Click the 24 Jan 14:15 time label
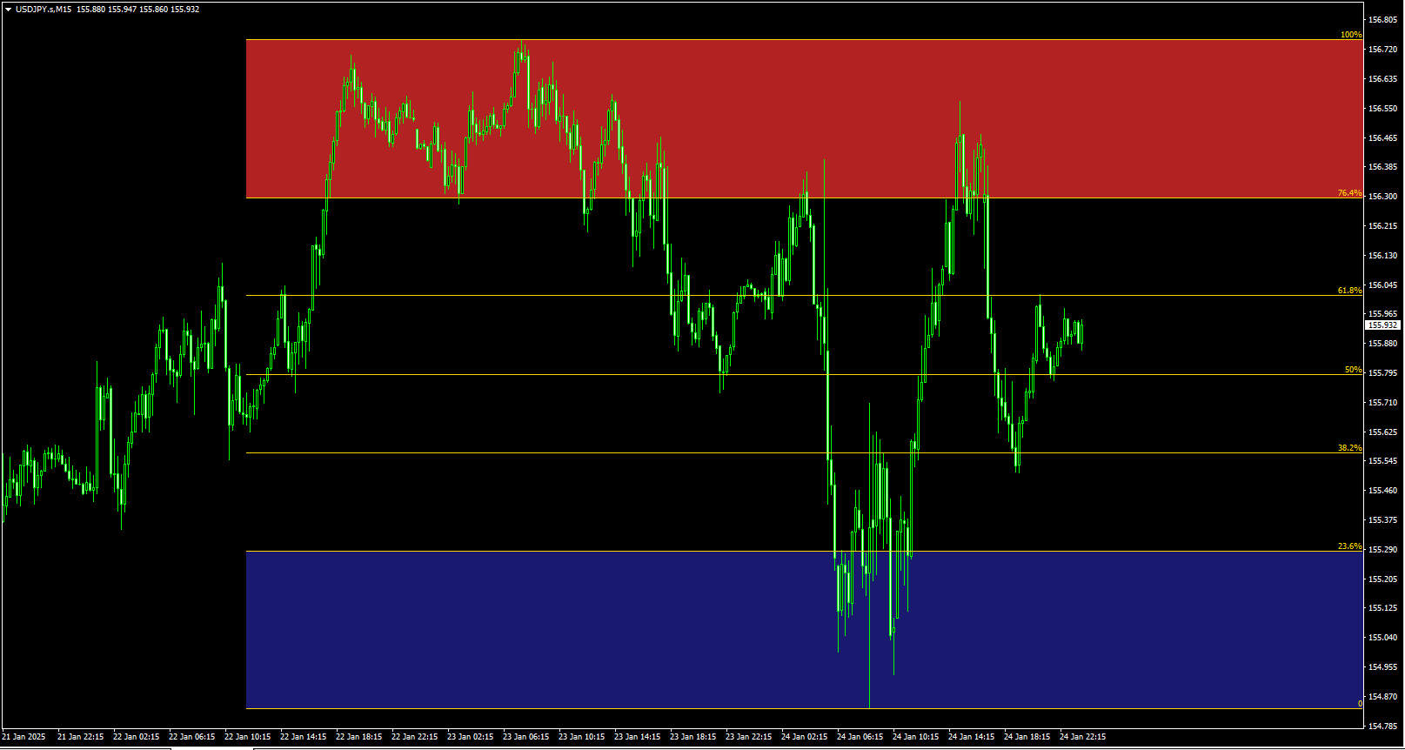The image size is (1405, 750). click(971, 737)
